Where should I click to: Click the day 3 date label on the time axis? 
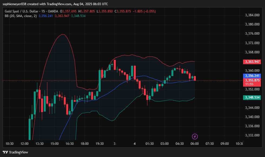(x=114, y=144)
